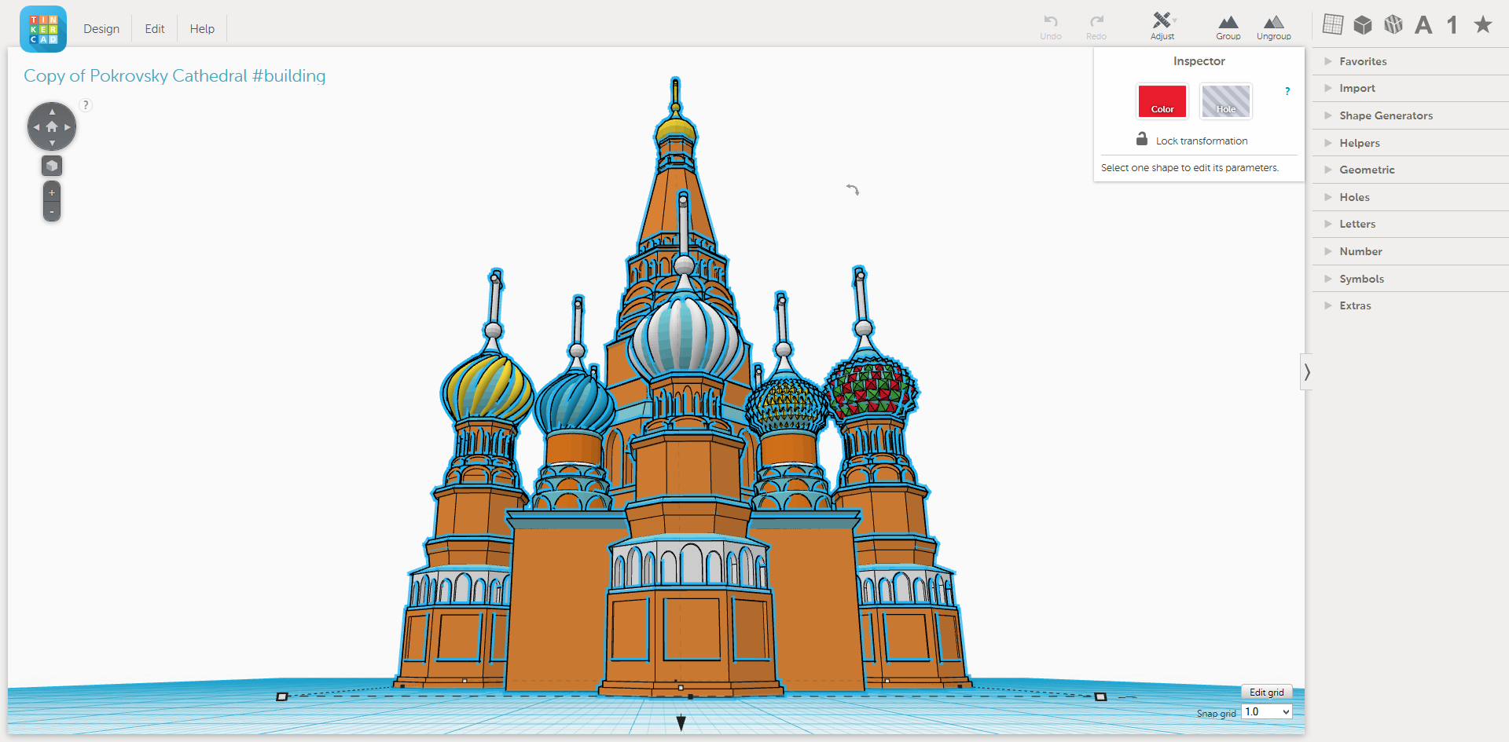Select the red-green patterned dome
This screenshot has width=1509, height=742.
tap(871, 388)
